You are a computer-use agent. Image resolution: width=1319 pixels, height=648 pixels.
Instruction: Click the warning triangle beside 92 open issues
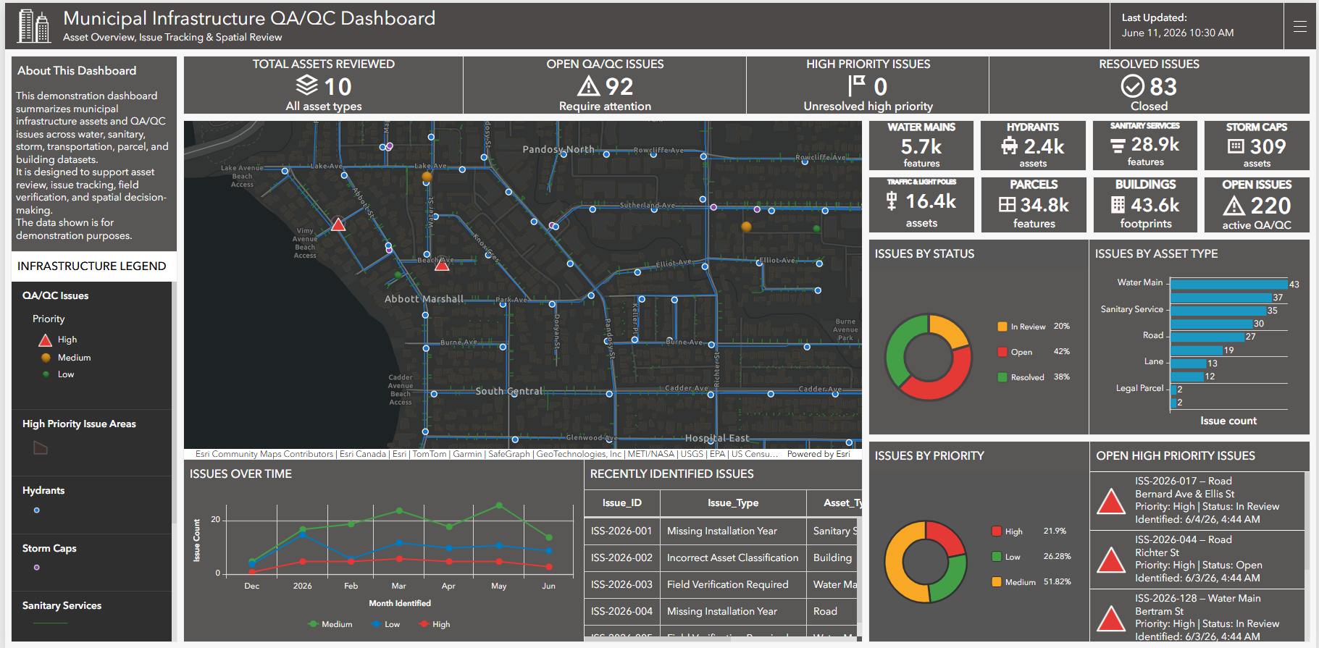pos(589,86)
